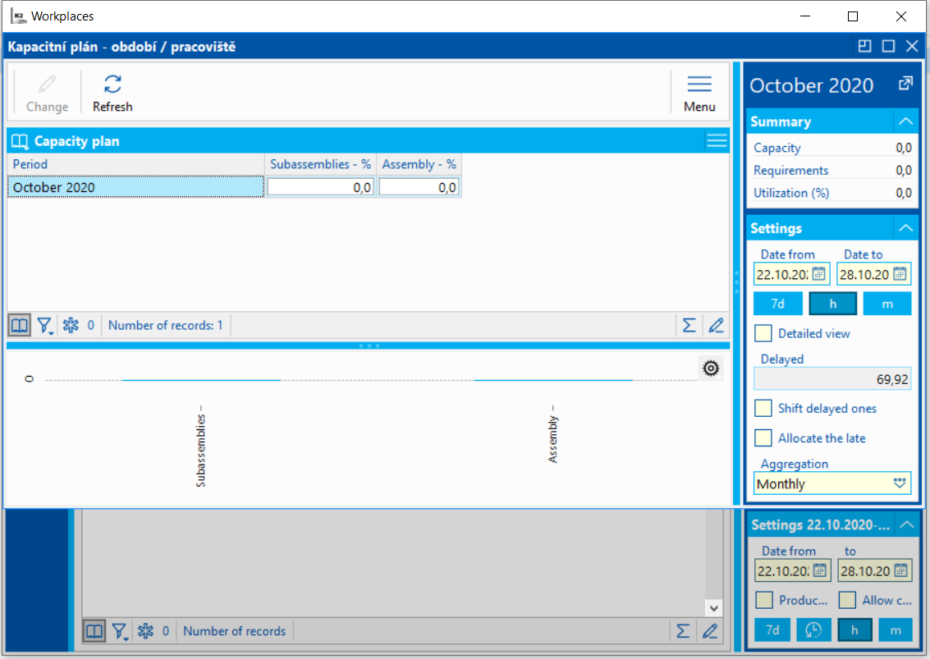The image size is (930, 659).
Task: Select the 7d period button in Settings
Action: [x=777, y=304]
